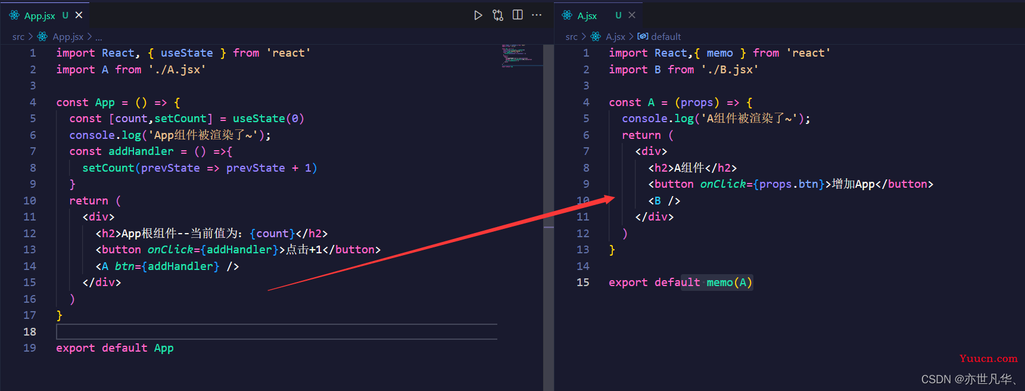Click 'export default App' line
The height and width of the screenshot is (391, 1025).
[x=115, y=348]
